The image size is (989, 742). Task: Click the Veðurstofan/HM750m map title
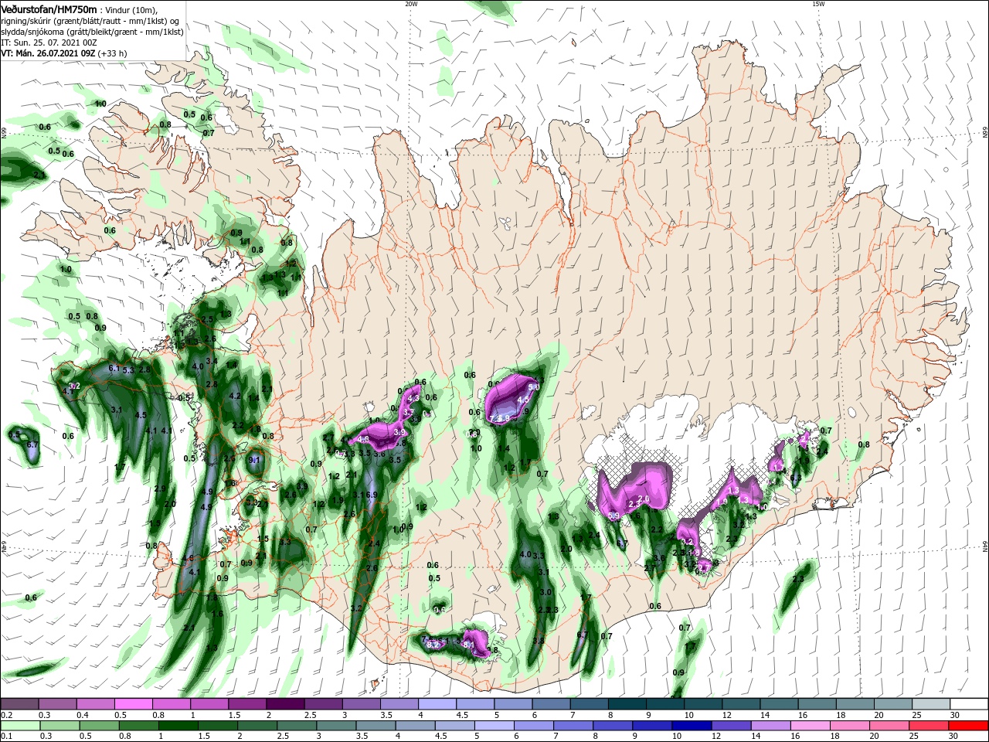(49, 9)
